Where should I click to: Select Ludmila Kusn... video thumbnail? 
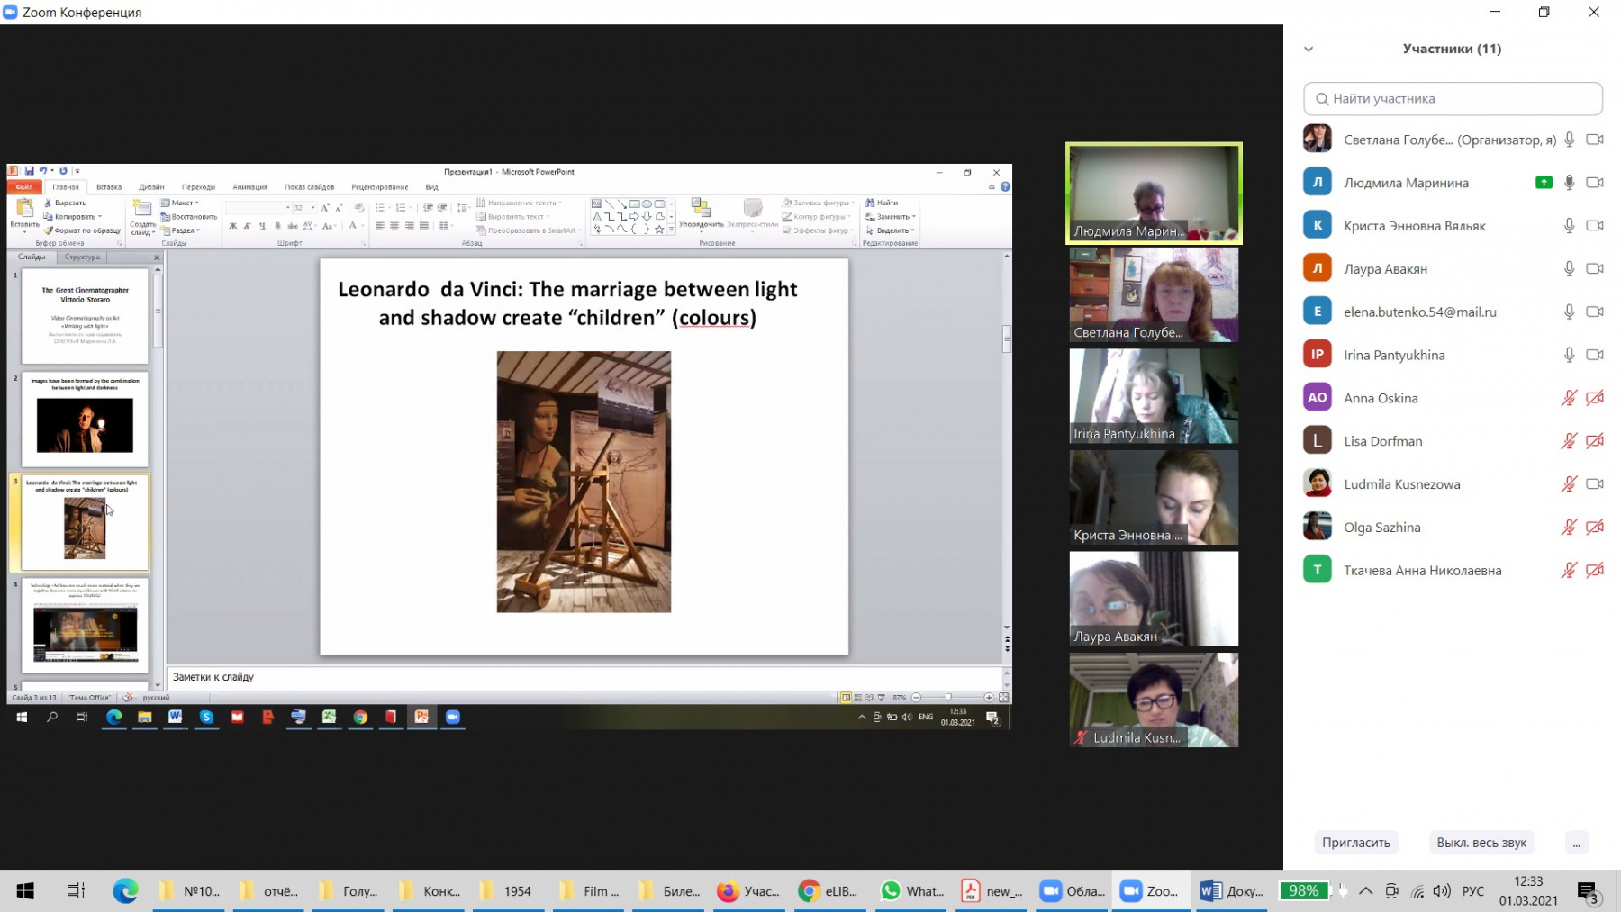[x=1154, y=700]
